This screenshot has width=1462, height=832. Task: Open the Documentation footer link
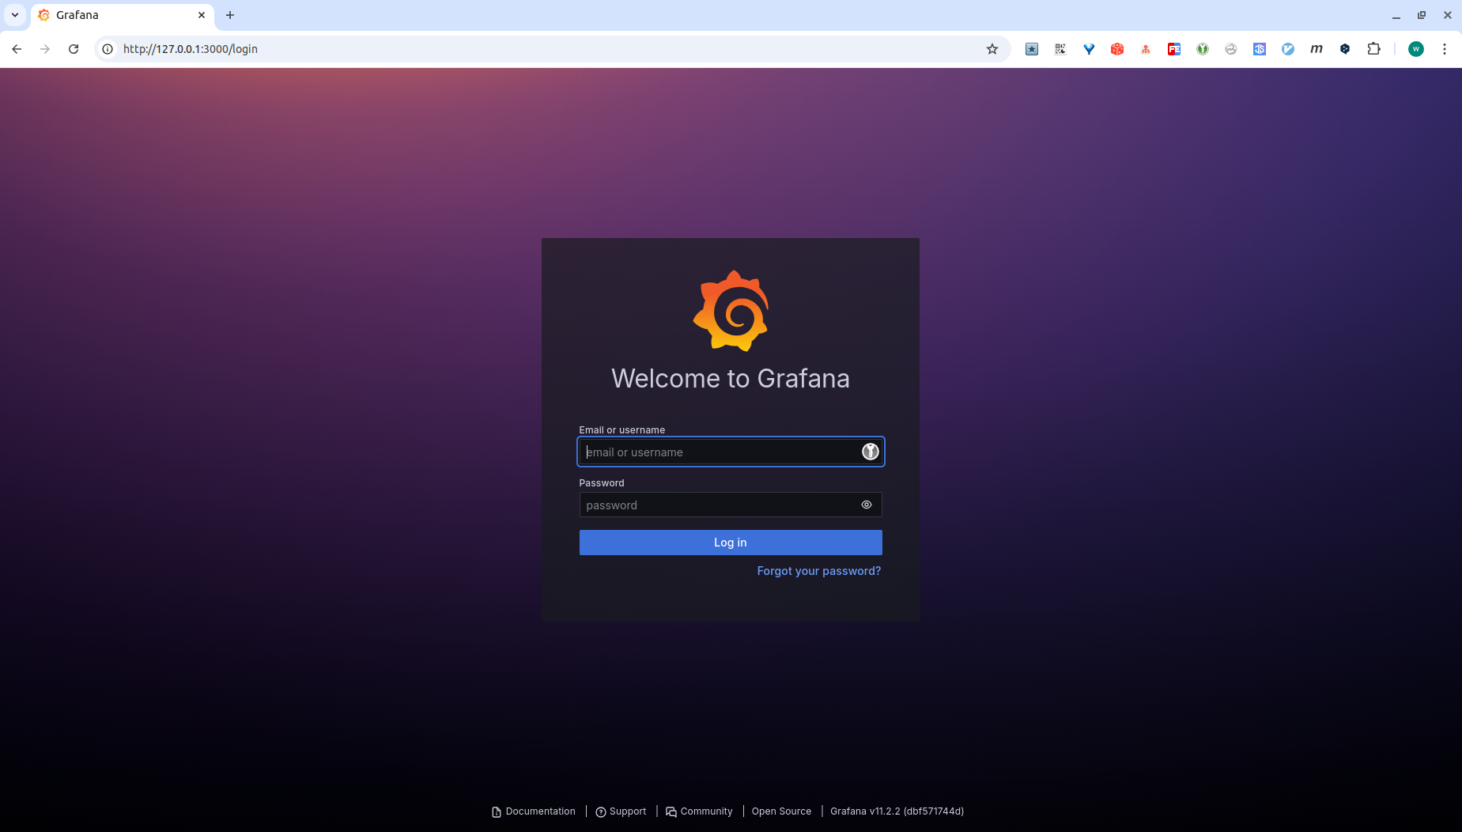(x=534, y=811)
